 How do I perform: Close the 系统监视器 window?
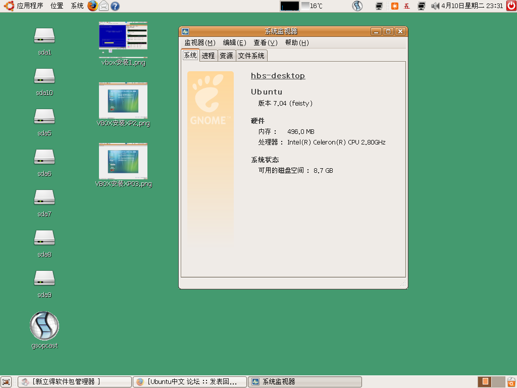[x=400, y=31]
